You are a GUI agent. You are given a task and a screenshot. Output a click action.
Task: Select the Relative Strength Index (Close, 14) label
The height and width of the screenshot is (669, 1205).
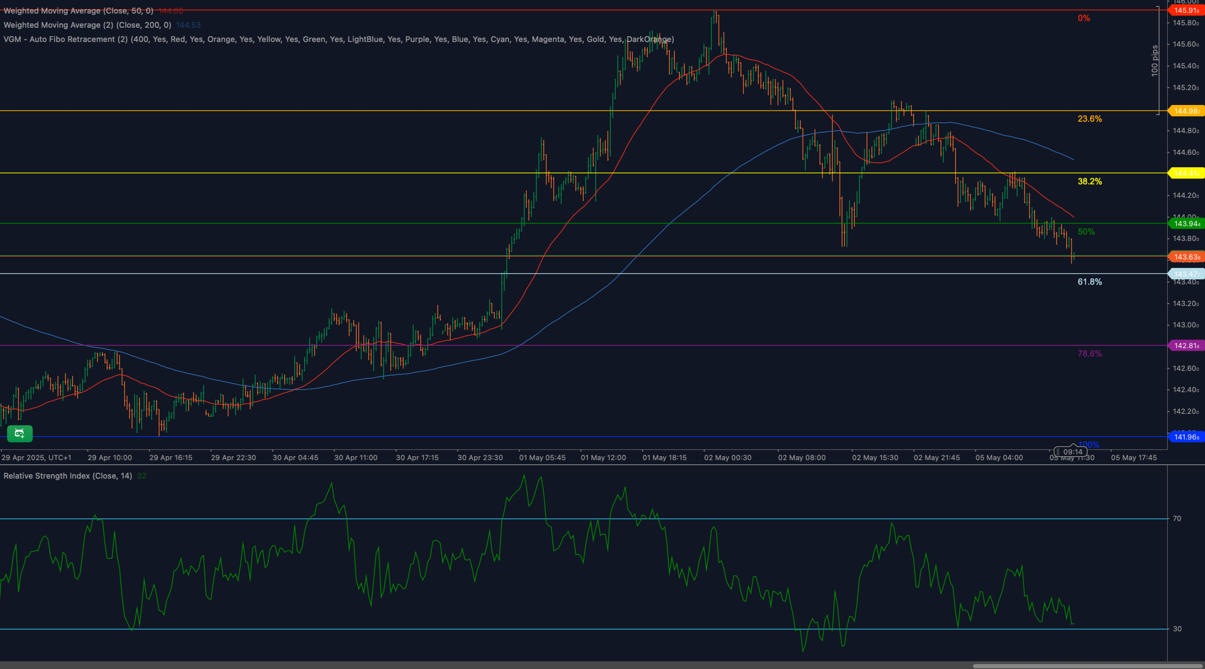click(x=68, y=476)
